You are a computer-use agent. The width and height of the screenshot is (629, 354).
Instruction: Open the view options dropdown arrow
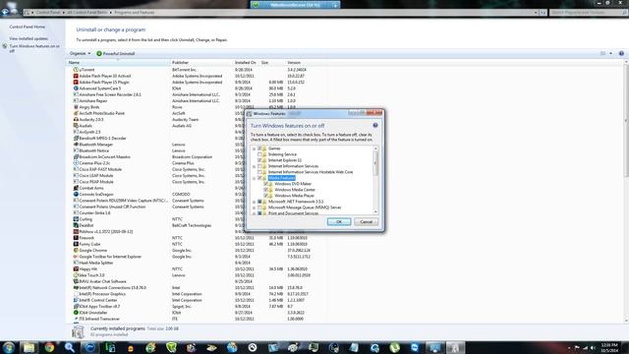click(610, 53)
